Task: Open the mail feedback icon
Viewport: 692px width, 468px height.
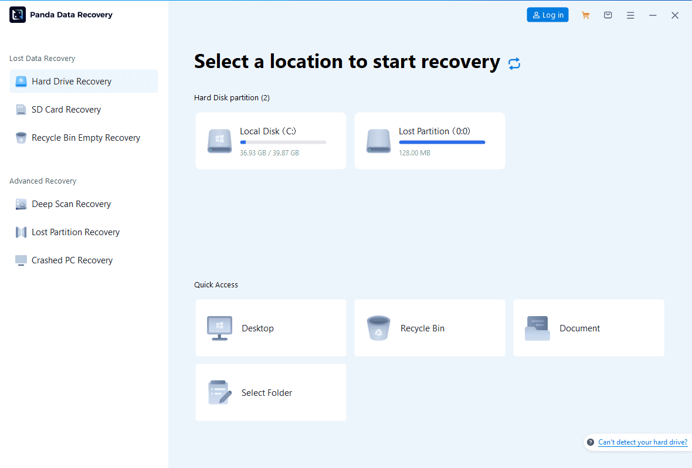Action: click(x=608, y=15)
